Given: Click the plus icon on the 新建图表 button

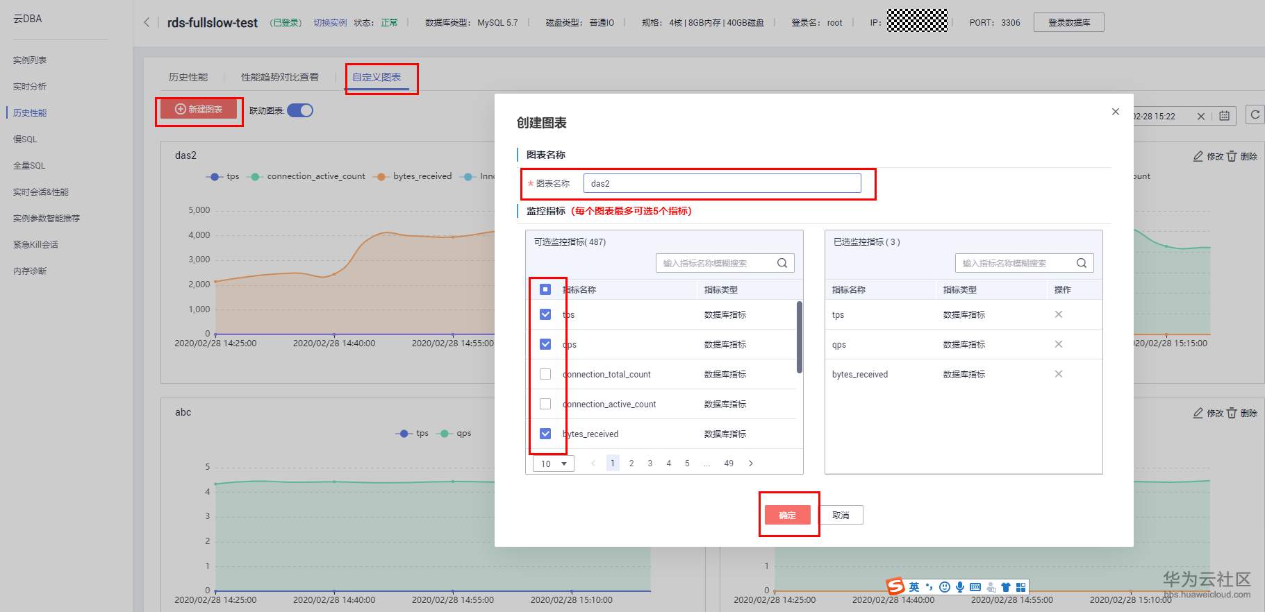Looking at the screenshot, I should [x=180, y=109].
